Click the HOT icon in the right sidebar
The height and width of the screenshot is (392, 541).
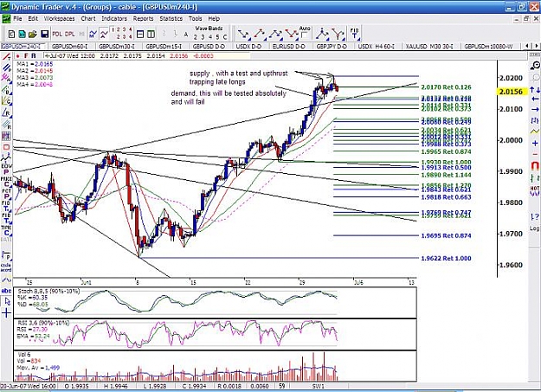pos(534,191)
